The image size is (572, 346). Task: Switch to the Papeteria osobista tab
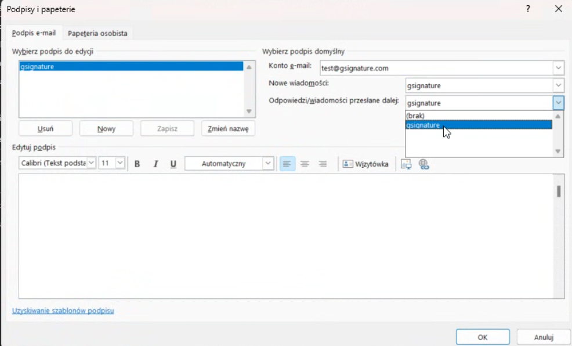click(97, 33)
